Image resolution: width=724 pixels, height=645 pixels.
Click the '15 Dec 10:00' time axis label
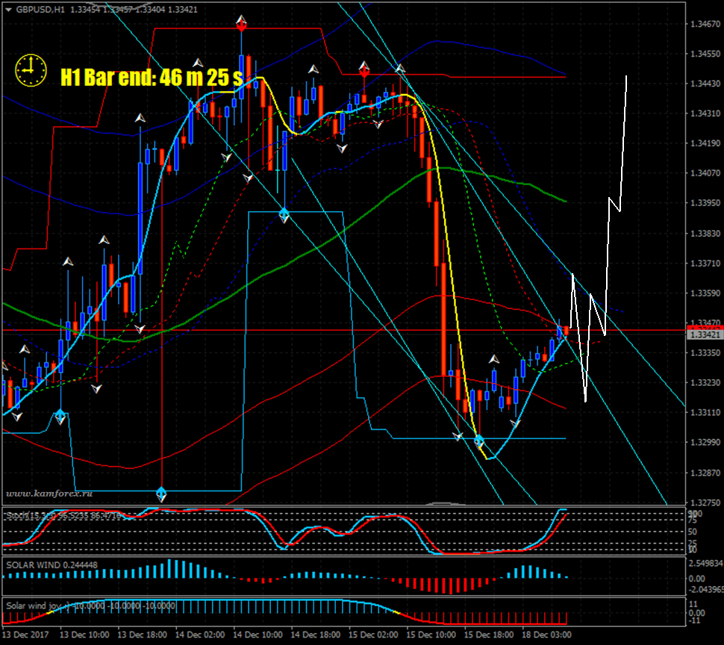click(x=431, y=635)
